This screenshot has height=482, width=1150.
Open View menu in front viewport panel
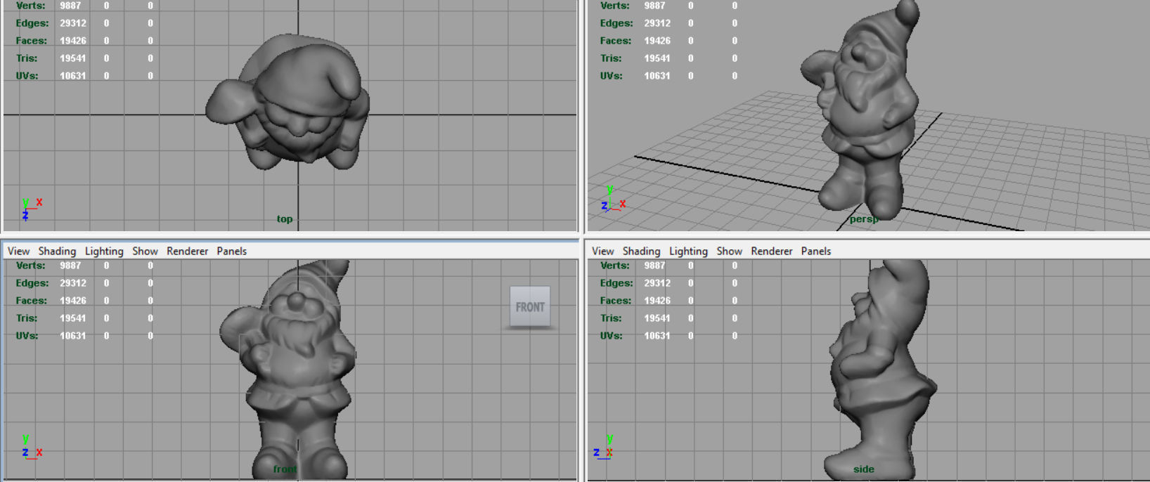coord(18,251)
